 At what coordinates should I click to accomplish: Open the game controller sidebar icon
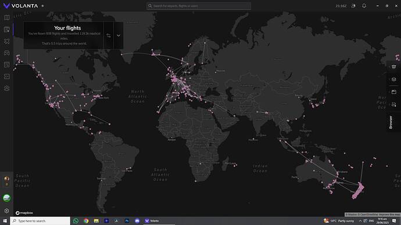[6, 53]
